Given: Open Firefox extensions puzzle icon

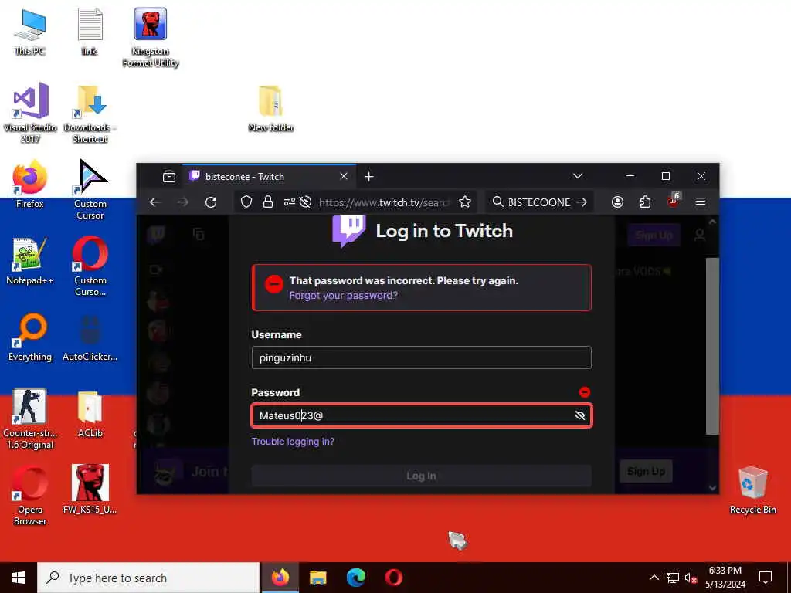Looking at the screenshot, I should point(645,202).
